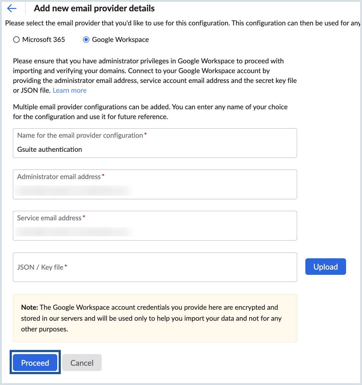Open the Learn more link
Screen dimensions: 362x385
[x=70, y=90]
